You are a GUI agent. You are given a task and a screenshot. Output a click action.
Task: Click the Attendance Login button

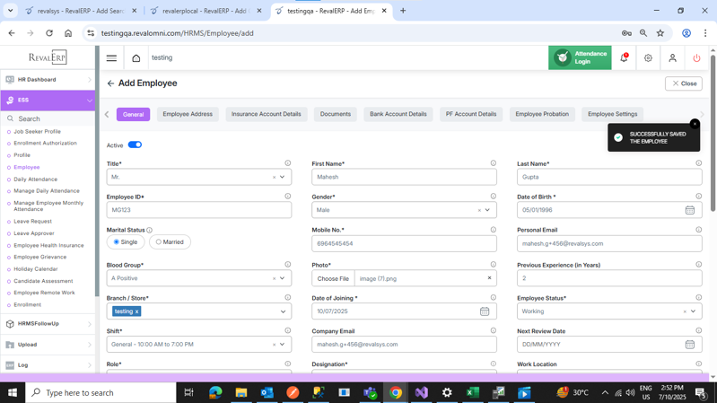pos(580,58)
